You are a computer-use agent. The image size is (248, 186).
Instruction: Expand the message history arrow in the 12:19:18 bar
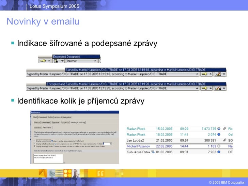(x=197, y=74)
